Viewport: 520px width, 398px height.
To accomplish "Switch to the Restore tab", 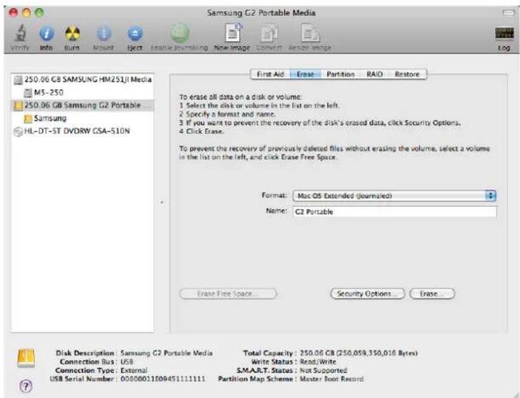I will (x=407, y=74).
